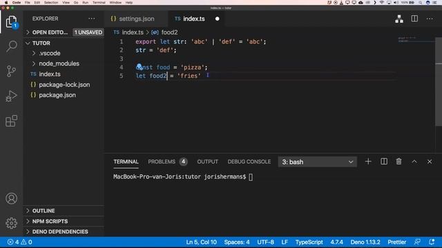Open the Spotlight search icon in menu bar
442x248 pixels.
421,3
